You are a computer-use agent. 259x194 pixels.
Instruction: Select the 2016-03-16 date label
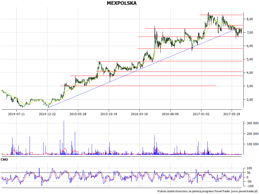click(x=139, y=114)
